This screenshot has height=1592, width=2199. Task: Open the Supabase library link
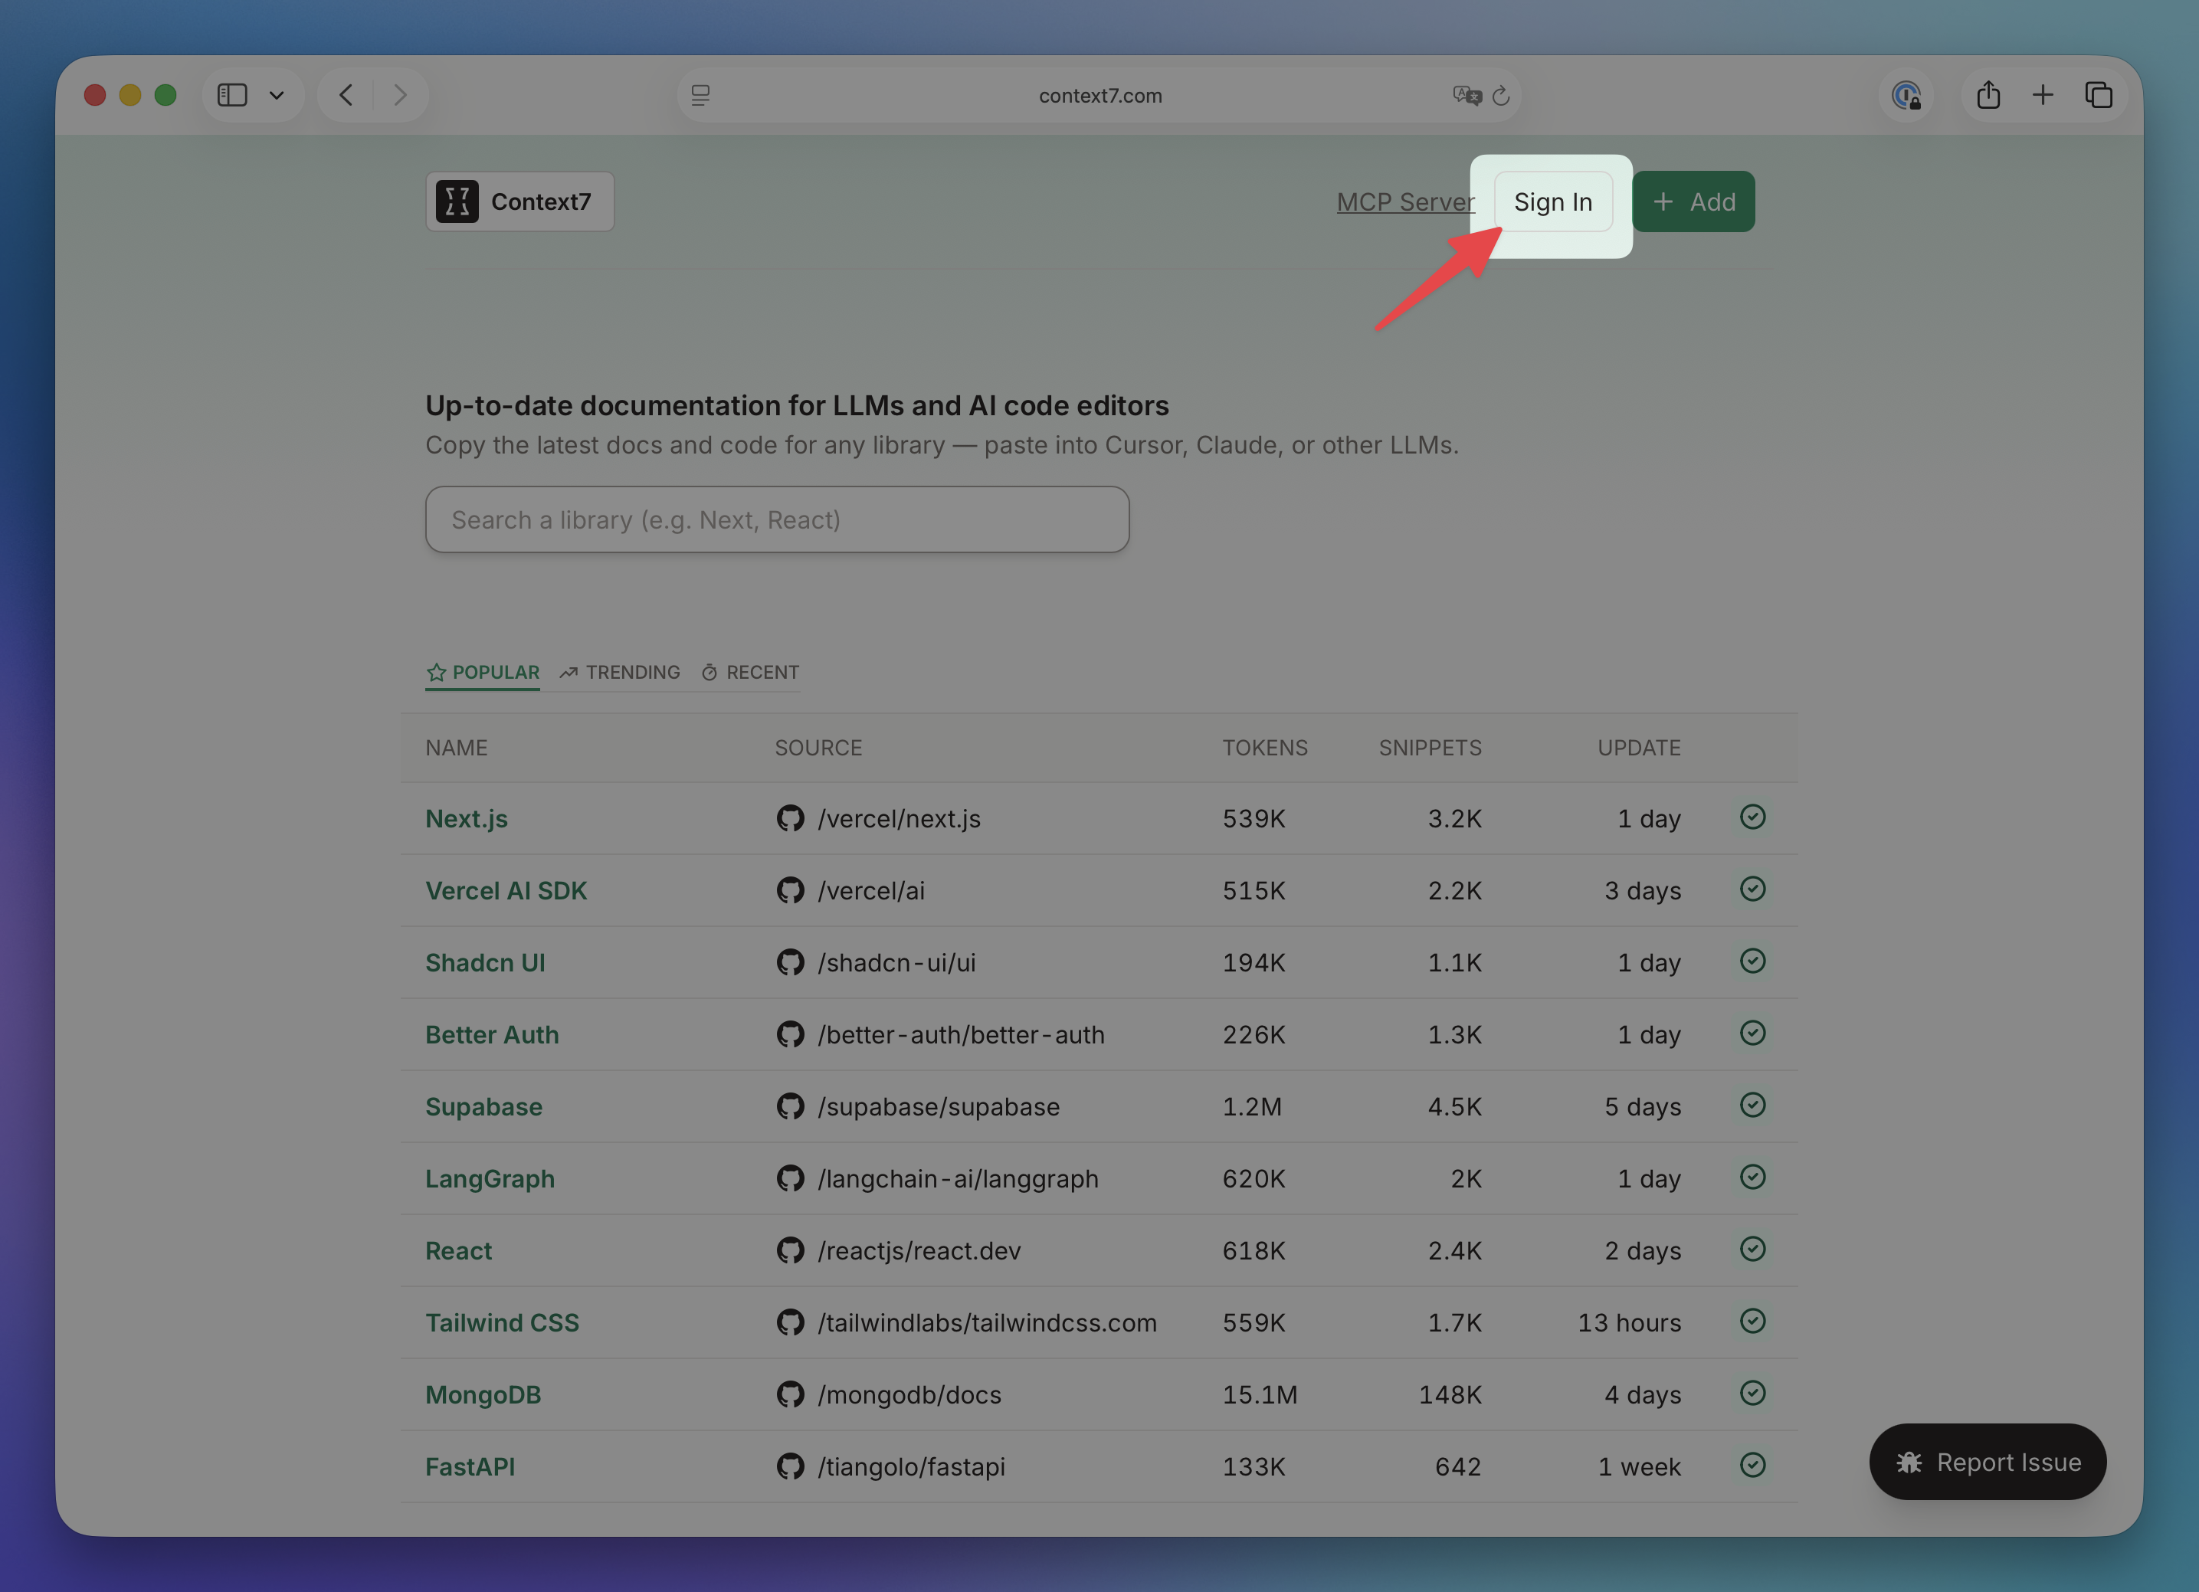coord(483,1106)
